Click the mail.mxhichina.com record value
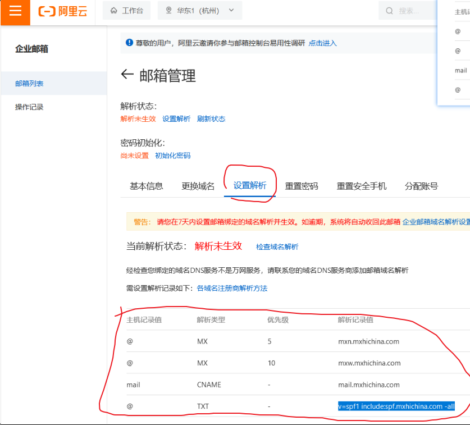The width and height of the screenshot is (470, 425). [369, 385]
